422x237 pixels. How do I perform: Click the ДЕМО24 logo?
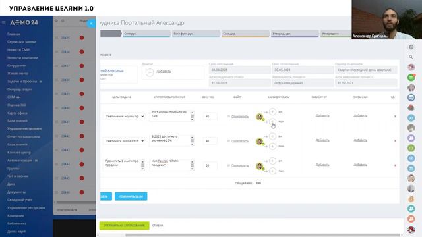point(24,23)
